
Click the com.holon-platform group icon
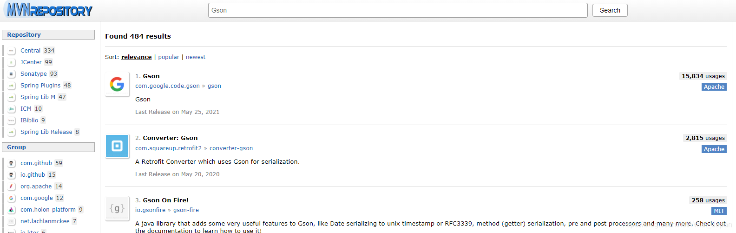click(12, 210)
